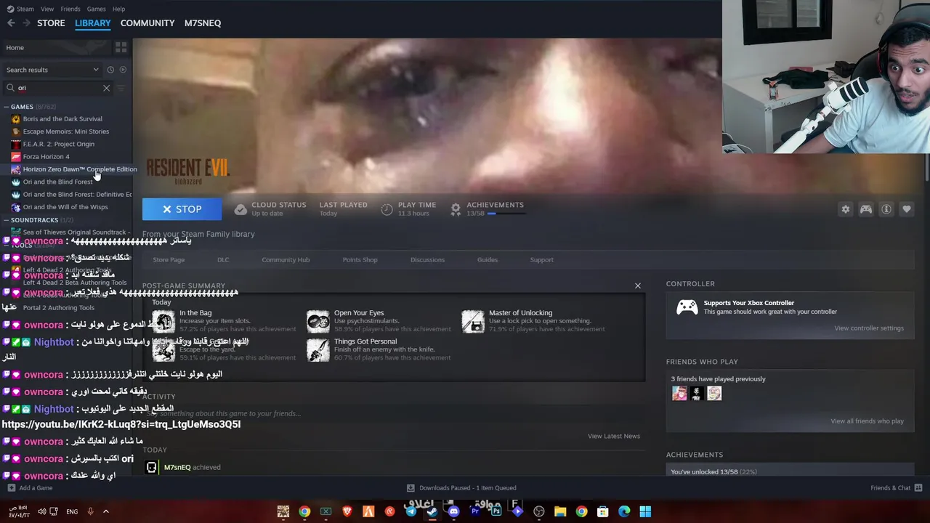Clear the library search text
The image size is (930, 523).
106,88
